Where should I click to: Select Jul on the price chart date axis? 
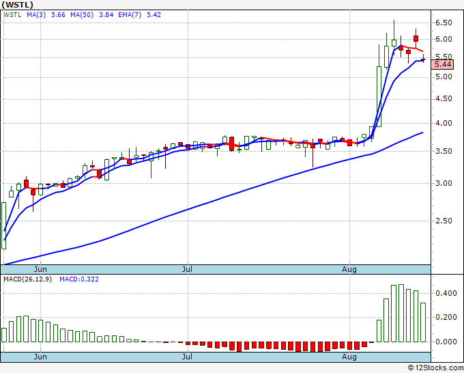(x=187, y=269)
